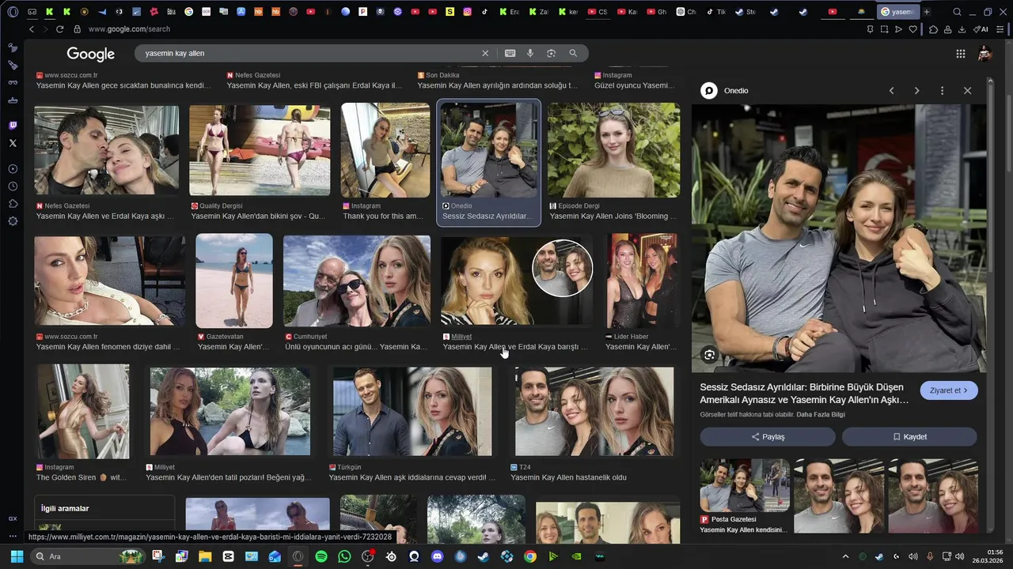
Task: Open Twitch panel in Opera sidebar
Action: [13, 126]
